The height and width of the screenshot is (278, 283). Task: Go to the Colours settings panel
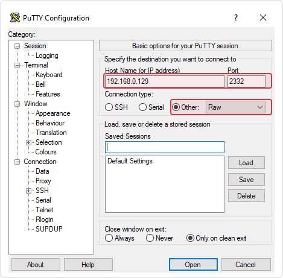(46, 152)
